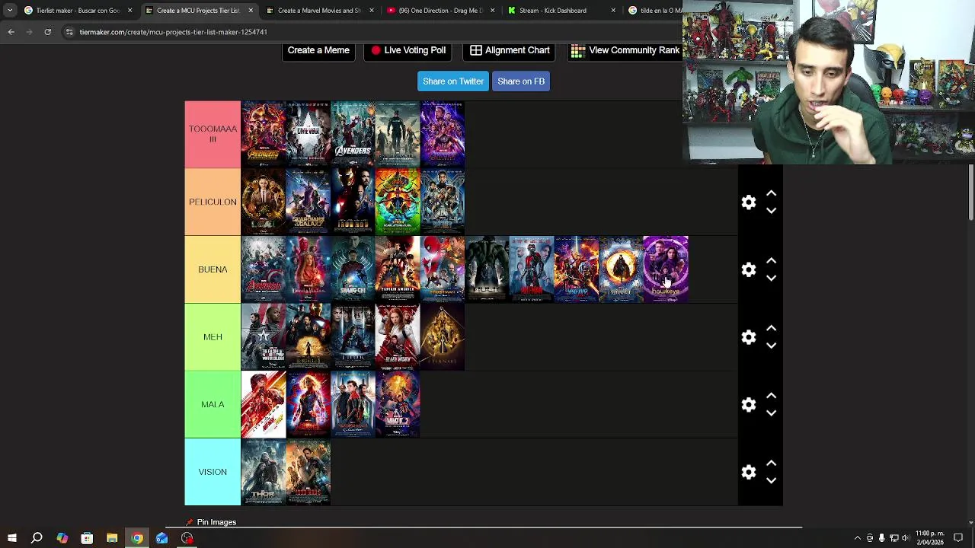Move BUENA tier down with arrow
Viewport: 975px width, 548px height.
click(771, 279)
